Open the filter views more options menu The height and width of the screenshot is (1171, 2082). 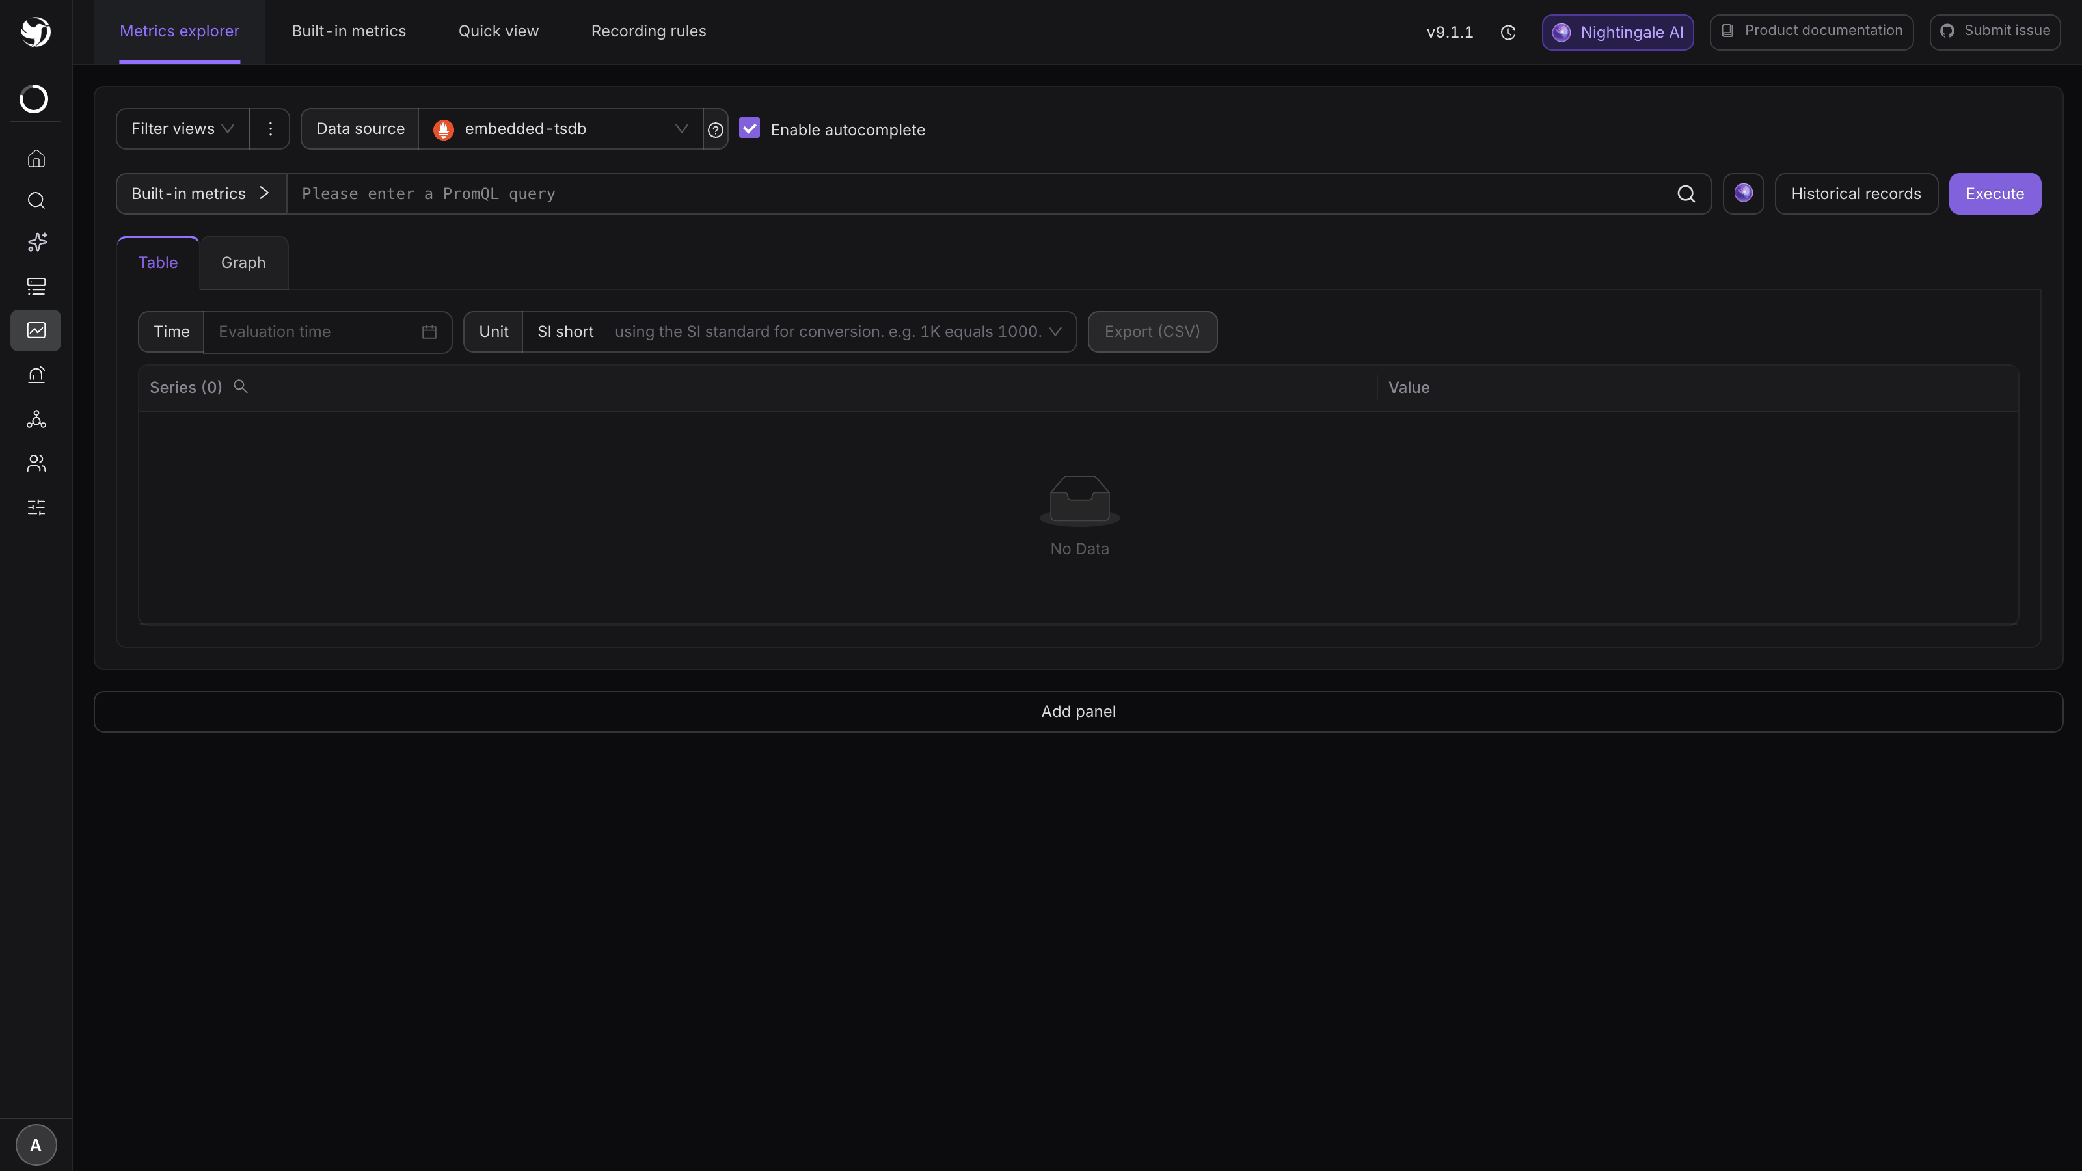270,129
